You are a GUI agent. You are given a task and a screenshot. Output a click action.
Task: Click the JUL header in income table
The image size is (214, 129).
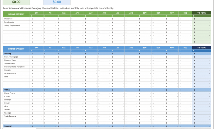click(118, 13)
